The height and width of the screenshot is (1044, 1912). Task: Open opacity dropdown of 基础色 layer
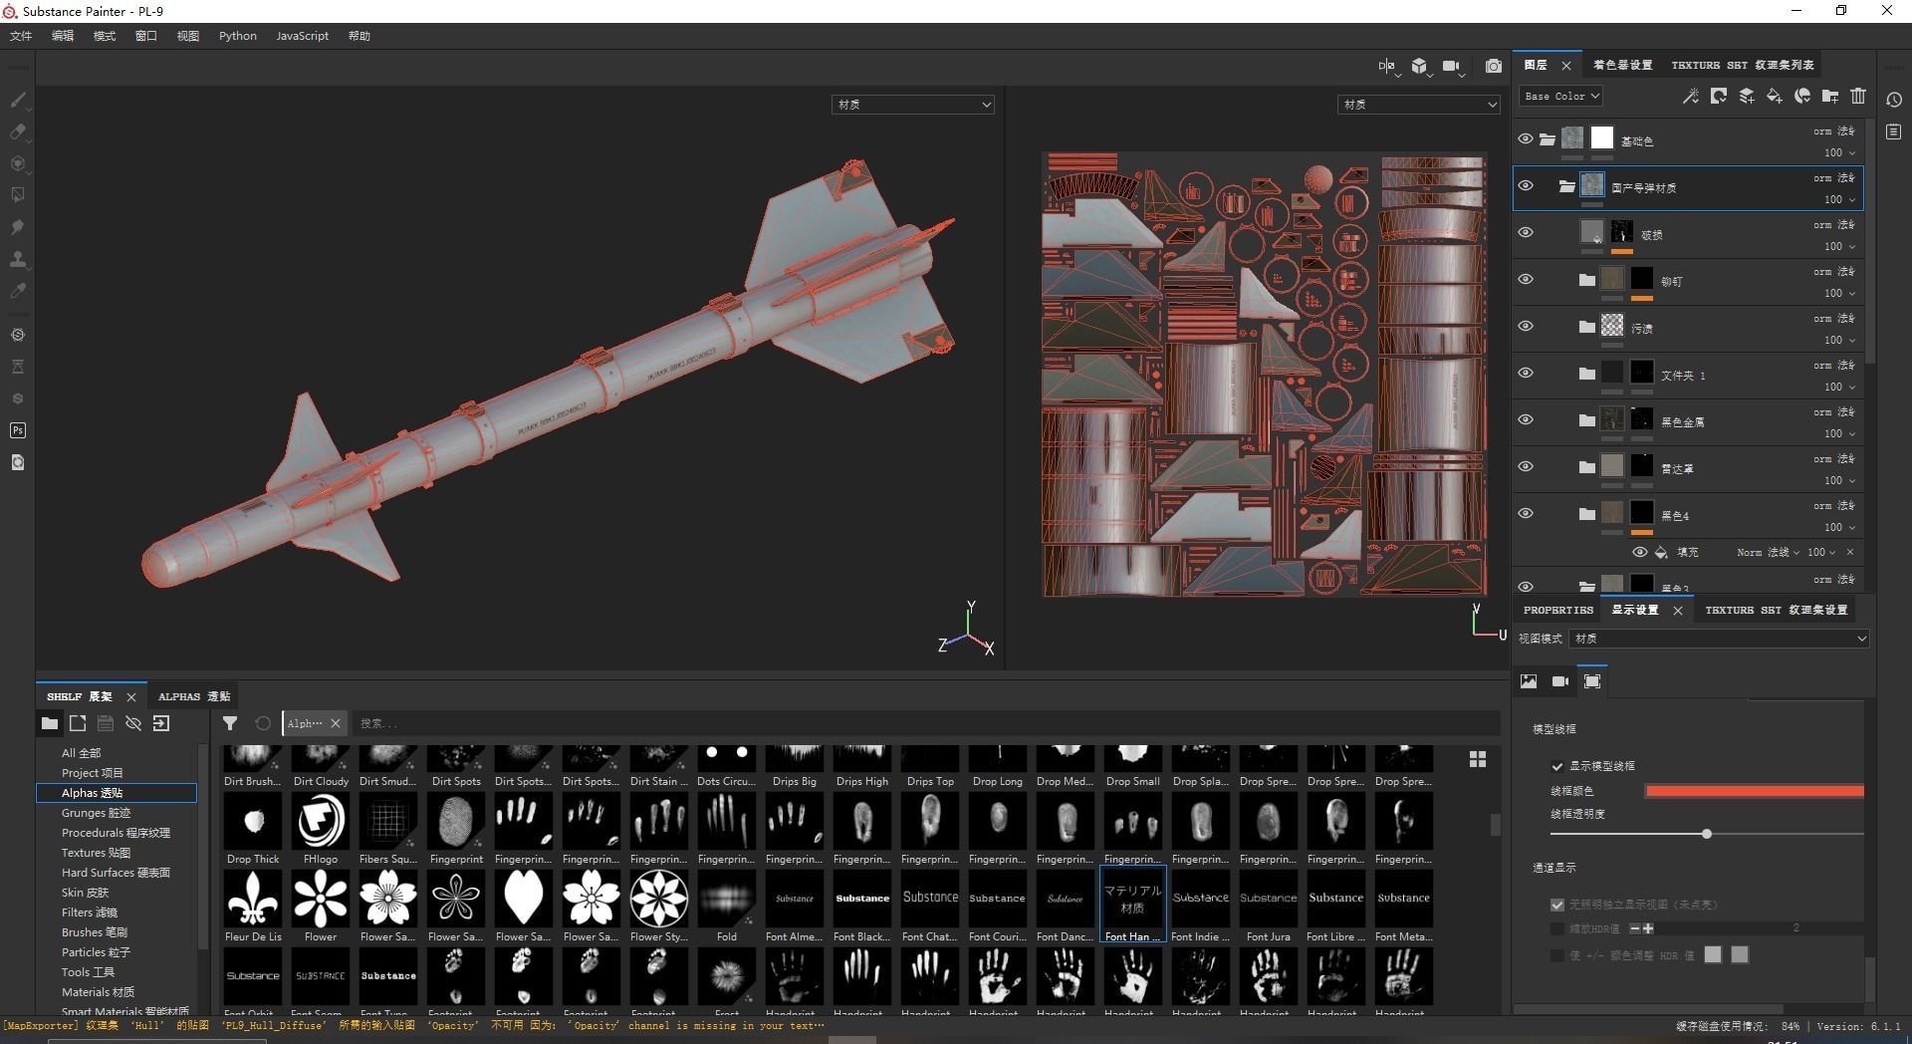[x=1839, y=152]
